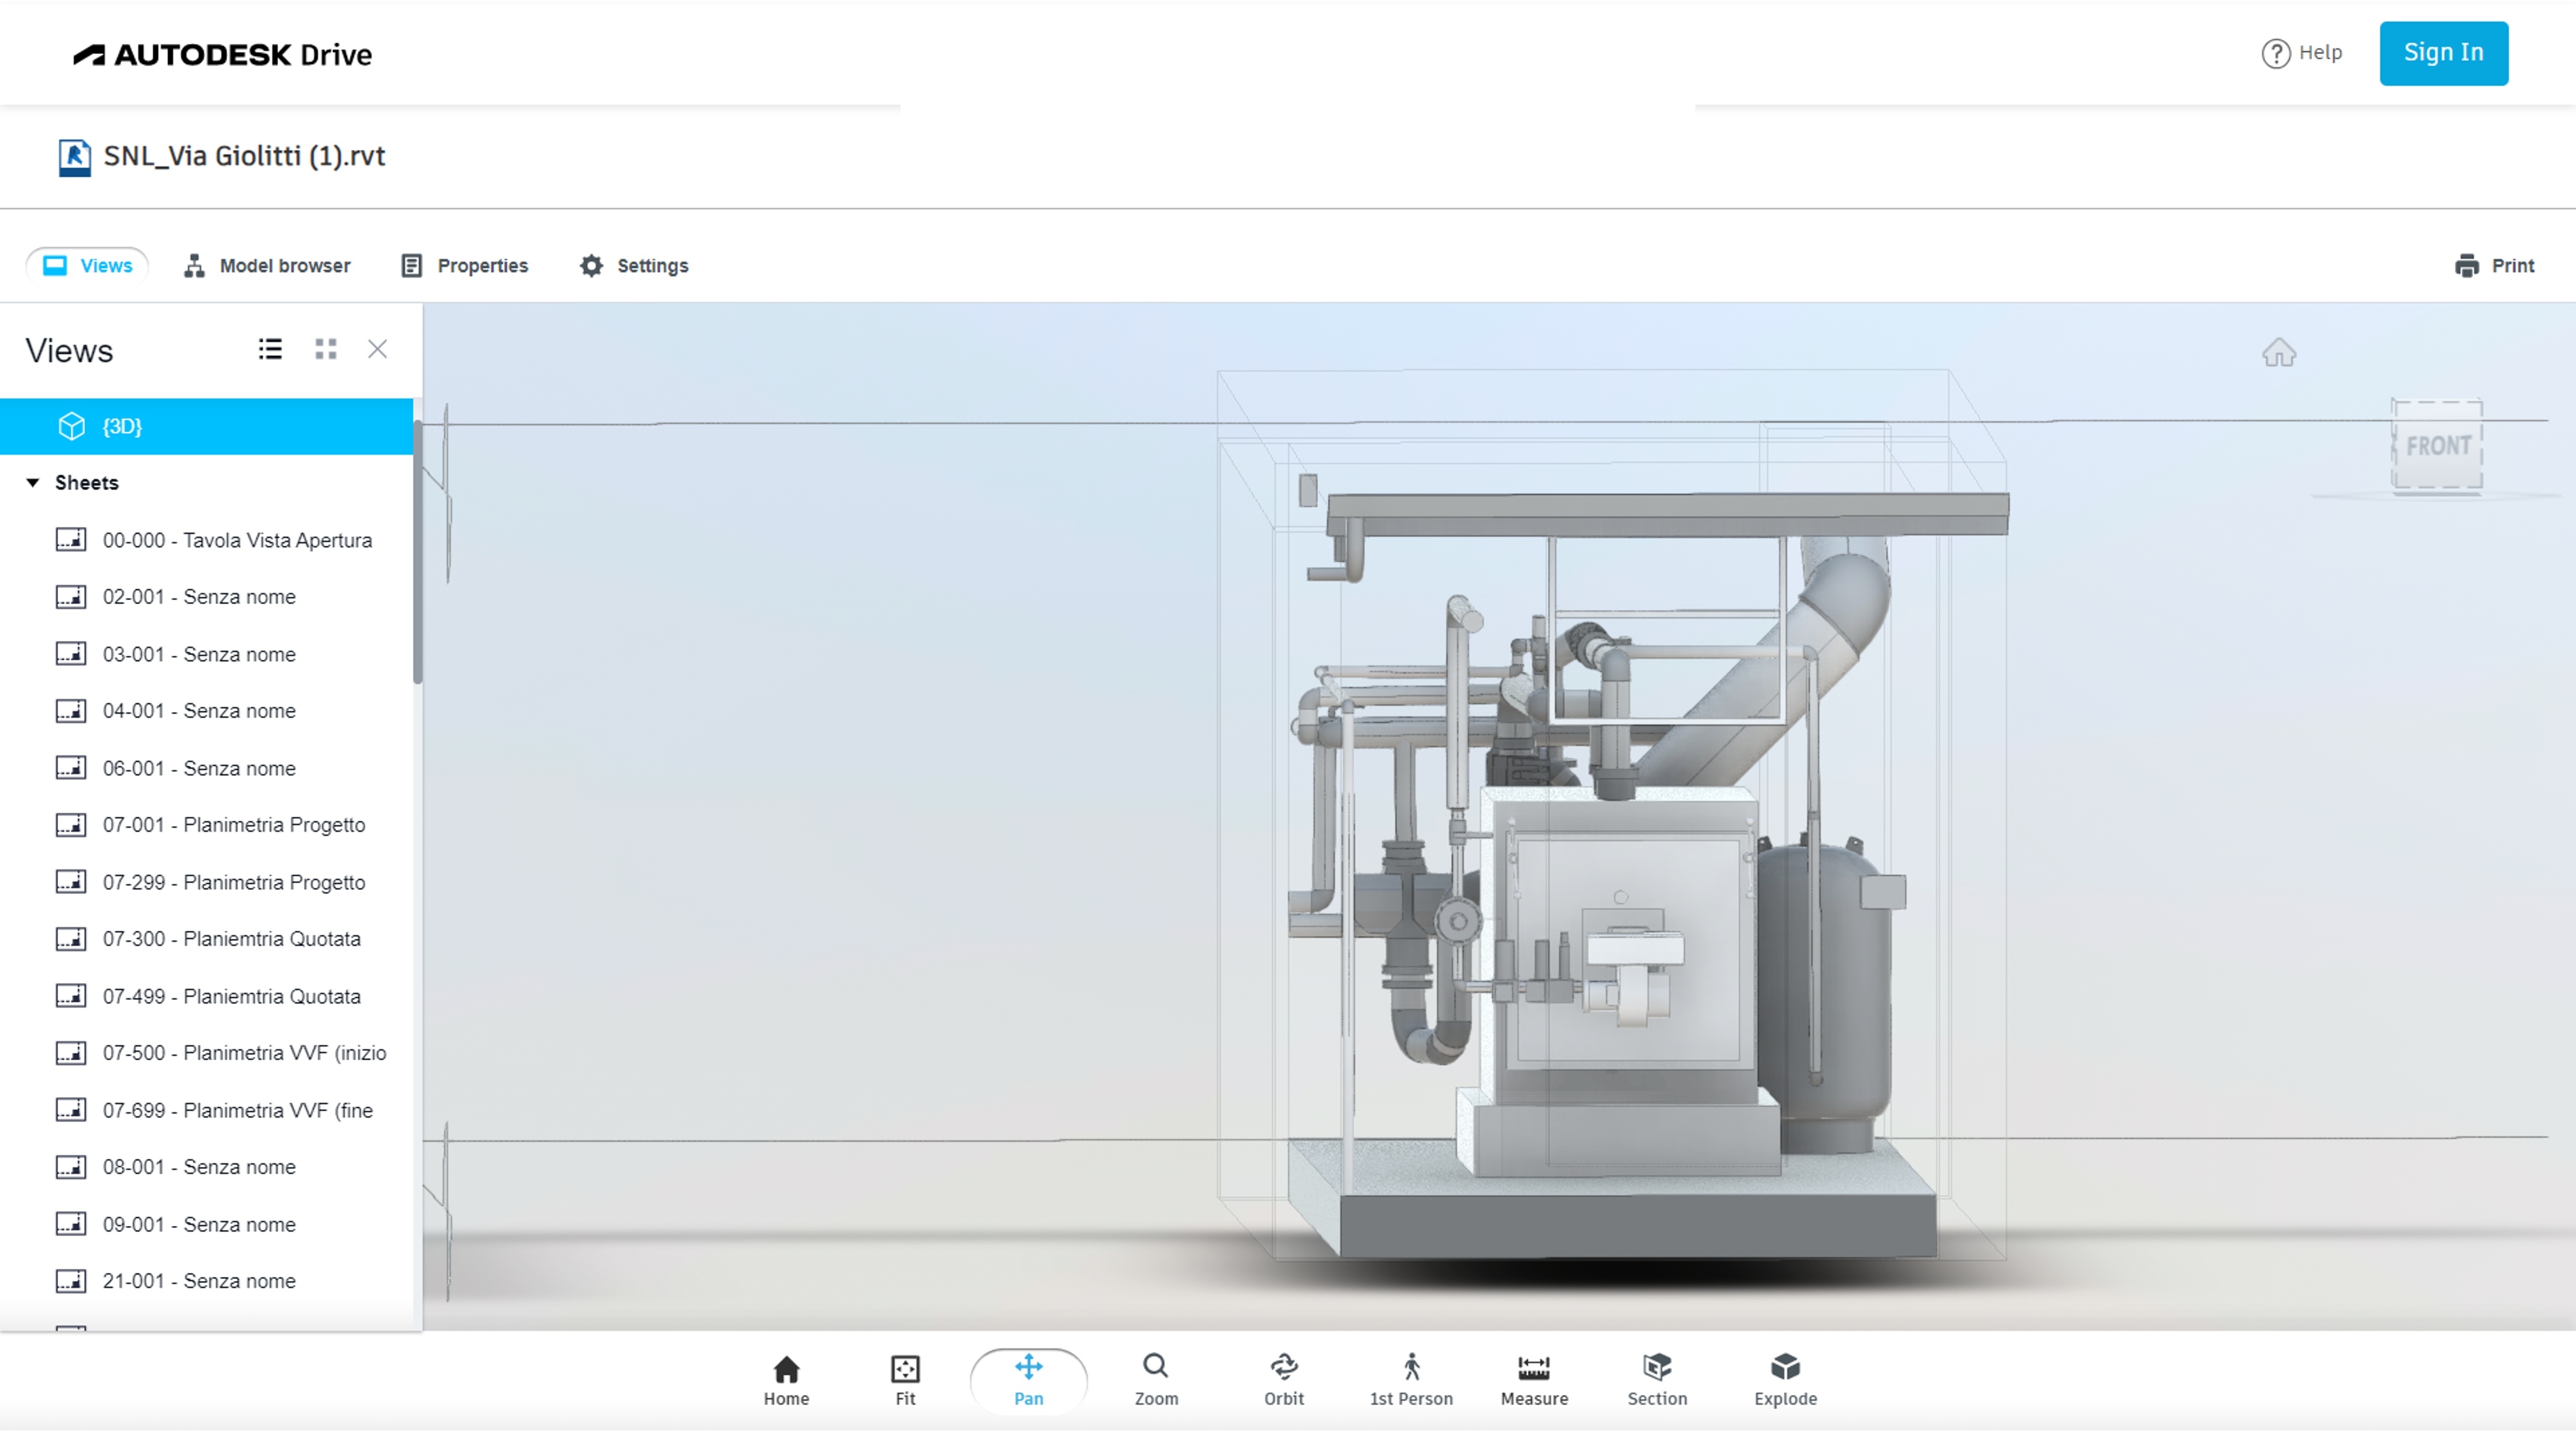Image resolution: width=2576 pixels, height=1449 pixels.
Task: Toggle the Pan tool
Action: click(x=1028, y=1380)
